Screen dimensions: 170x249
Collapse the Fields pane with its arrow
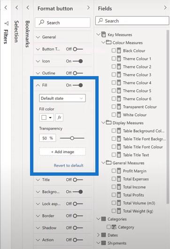pos(165,8)
